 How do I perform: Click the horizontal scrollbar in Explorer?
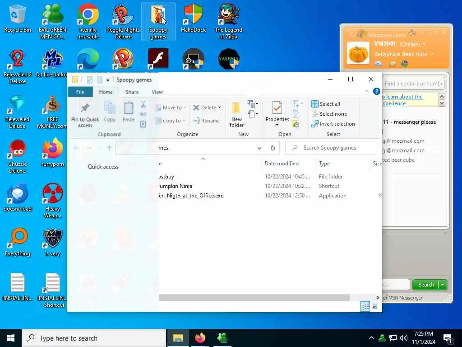point(254,297)
